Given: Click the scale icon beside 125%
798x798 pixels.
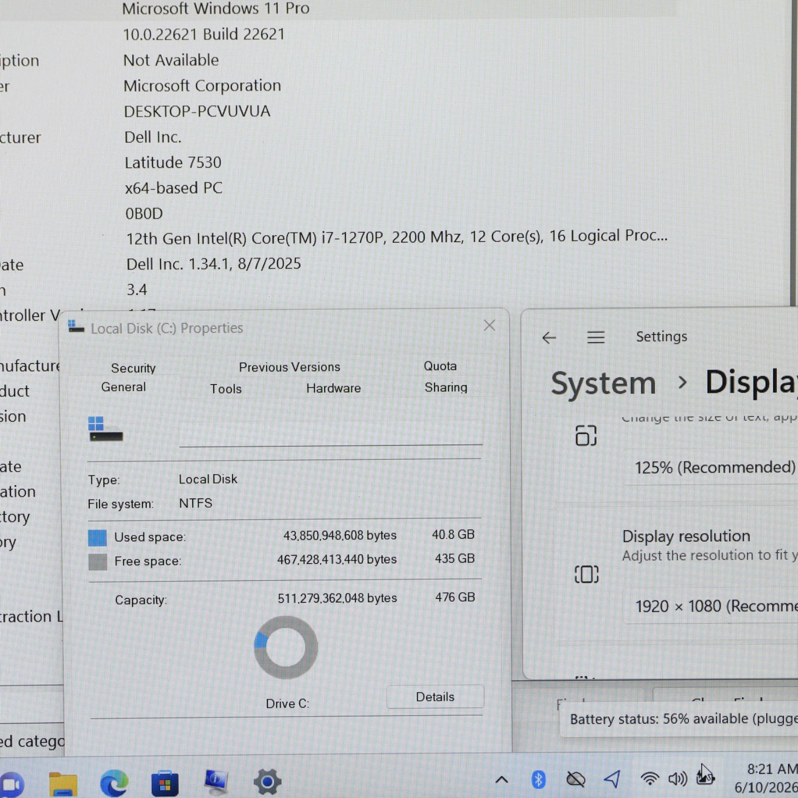Looking at the screenshot, I should (x=586, y=435).
